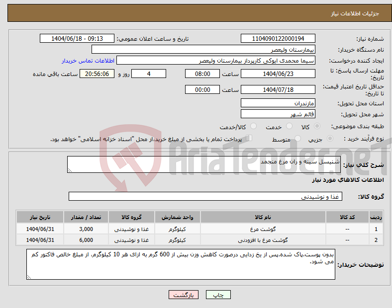Select the کالا radio button

pos(317,126)
